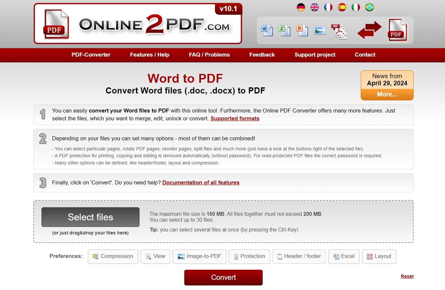
Task: Select the Spanish flag language
Action: tap(342, 7)
